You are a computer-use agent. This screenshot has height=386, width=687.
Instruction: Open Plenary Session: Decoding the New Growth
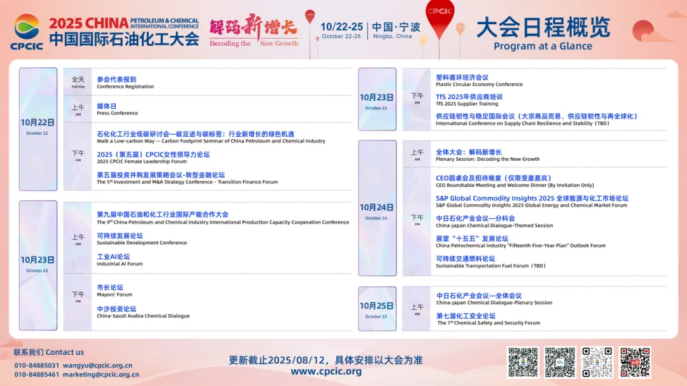click(488, 155)
